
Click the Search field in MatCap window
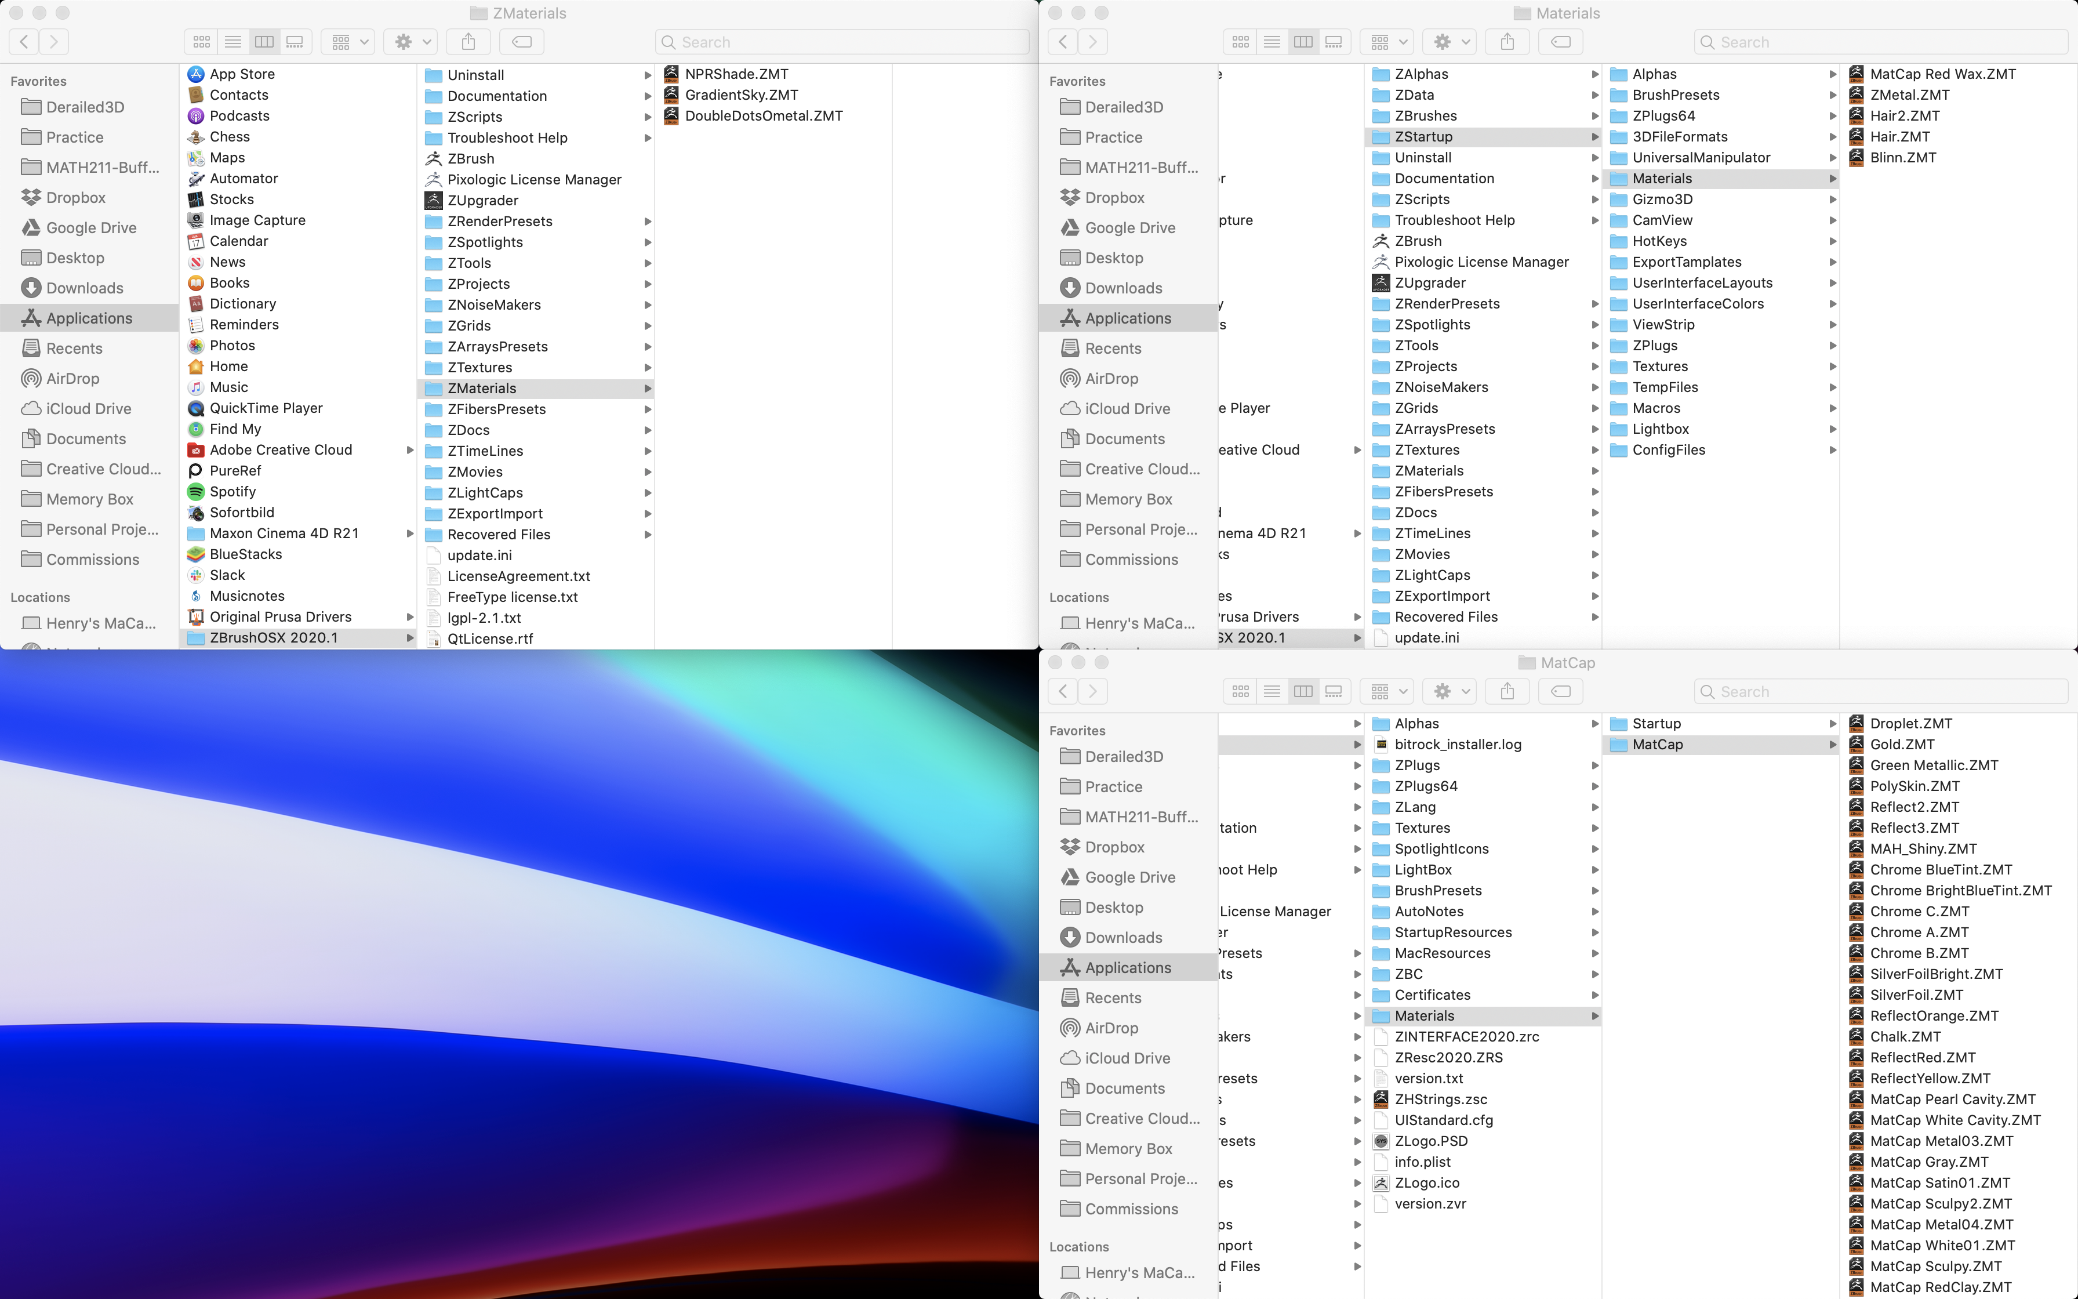[1880, 691]
